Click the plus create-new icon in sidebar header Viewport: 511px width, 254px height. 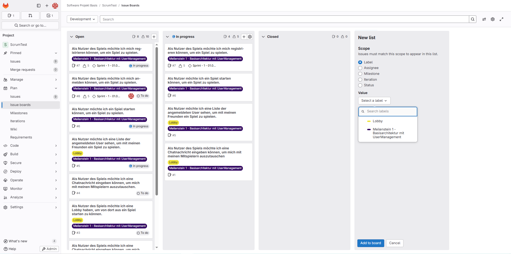(x=47, y=6)
